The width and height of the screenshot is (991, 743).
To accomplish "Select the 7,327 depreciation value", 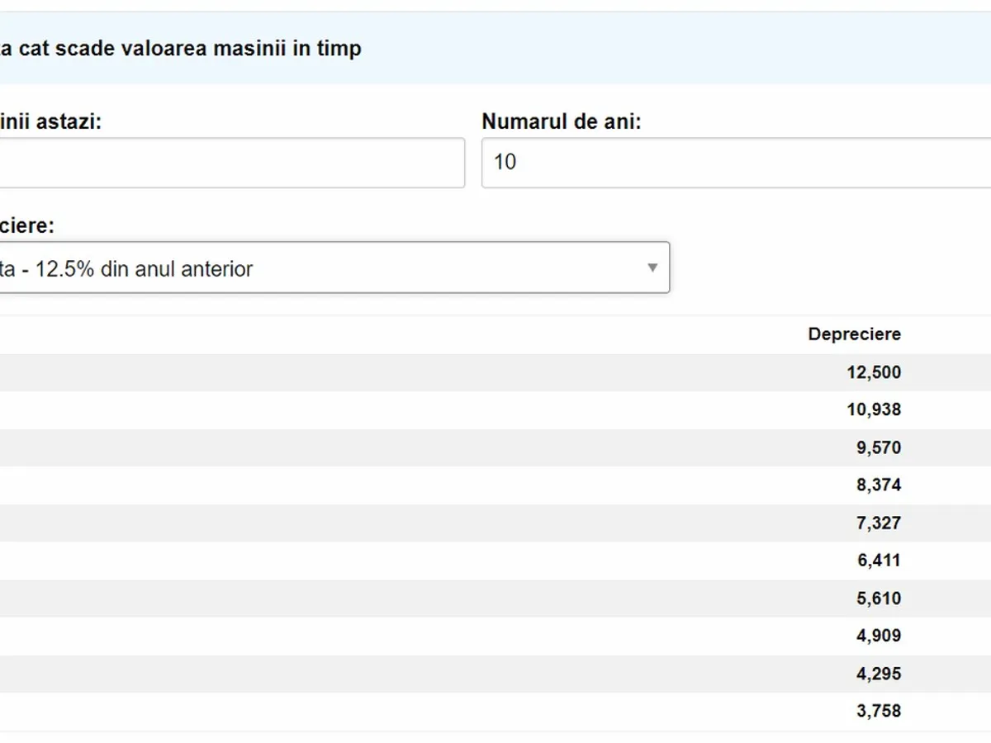I will 878,523.
